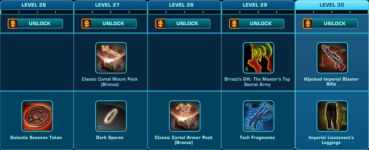Select the Level 26 header
Screen dimensions: 369x150
pos(37,5)
